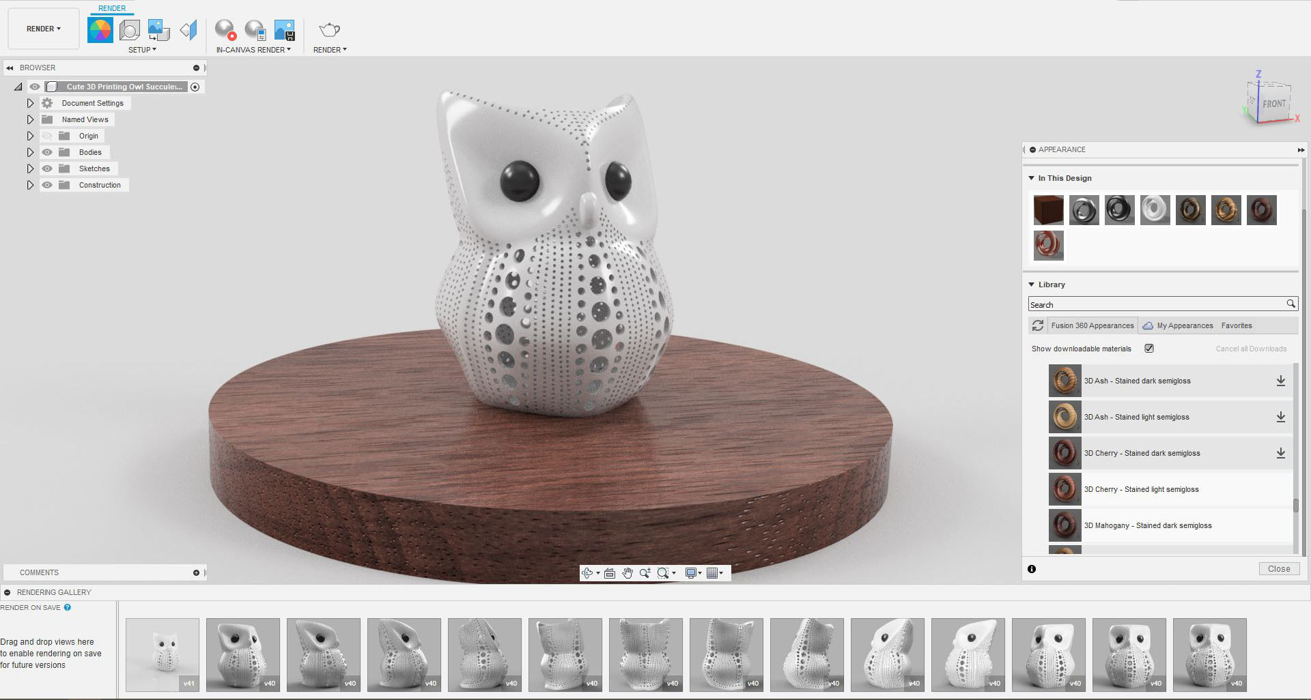The height and width of the screenshot is (700, 1311).
Task: Open in-canvas render settings
Action: tap(255, 30)
